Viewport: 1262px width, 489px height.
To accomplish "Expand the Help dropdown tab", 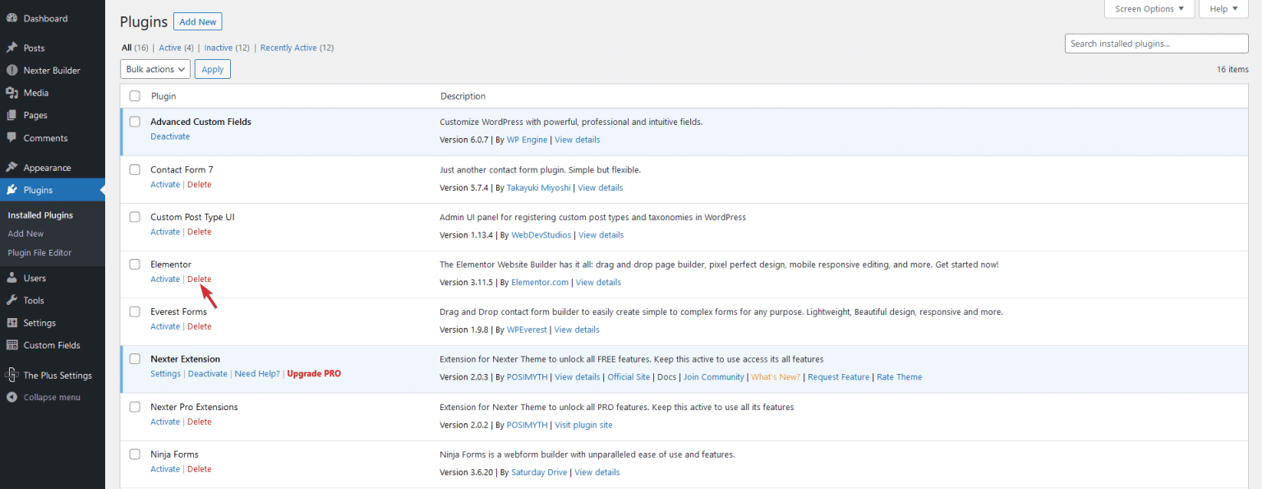I will tap(1223, 9).
